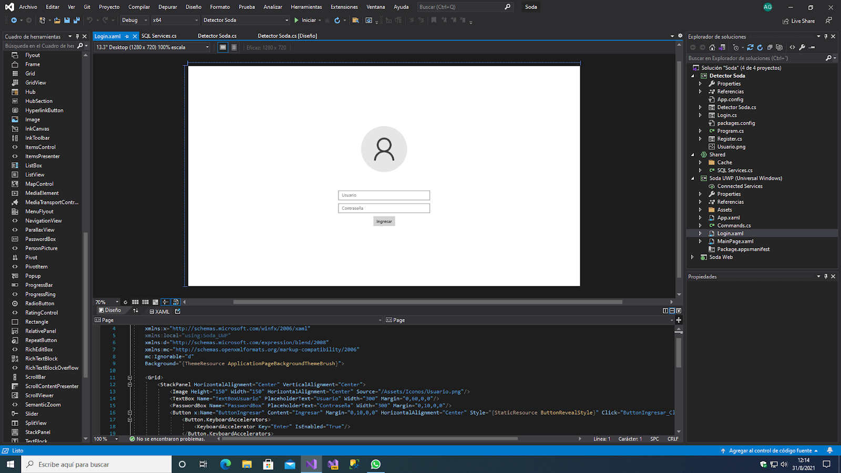Expand the Cache folder node
Viewport: 841px width, 473px height.
click(700, 162)
